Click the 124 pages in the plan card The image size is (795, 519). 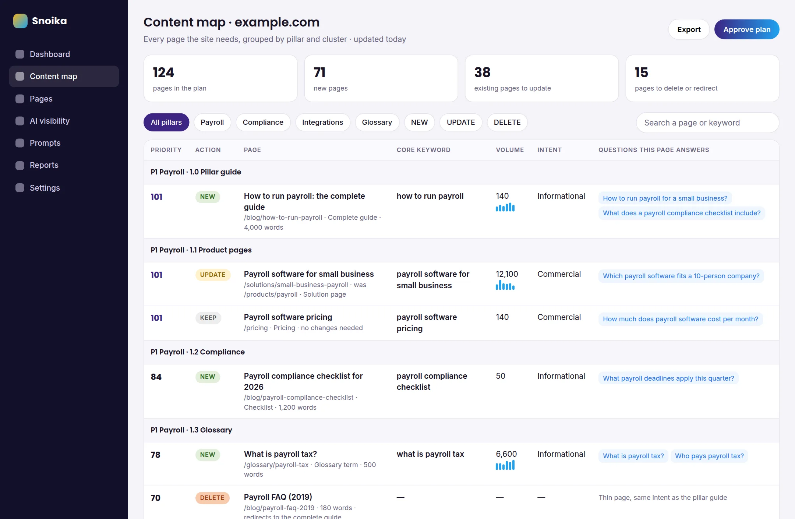220,78
